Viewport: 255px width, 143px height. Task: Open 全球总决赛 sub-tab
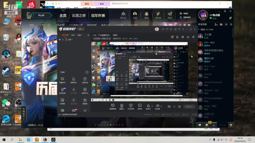click(45, 25)
